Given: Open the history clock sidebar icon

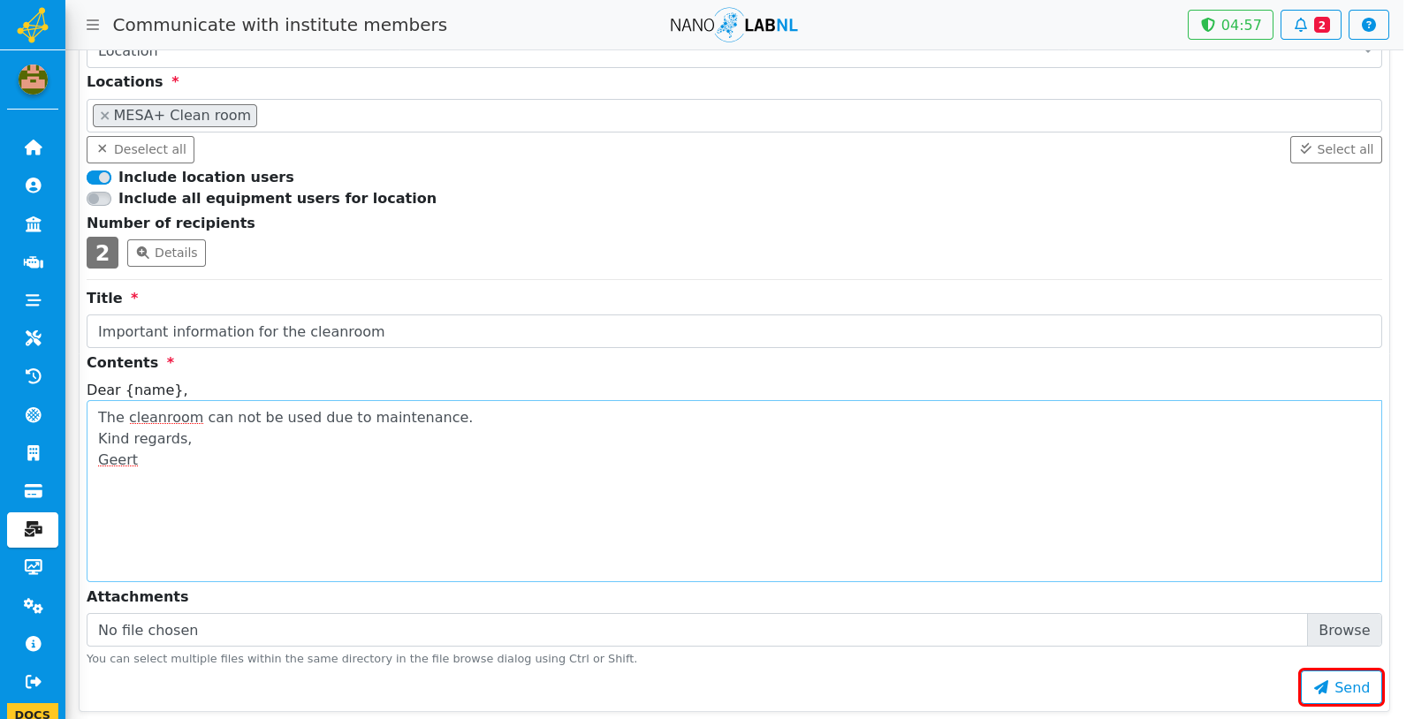Looking at the screenshot, I should pos(33,376).
